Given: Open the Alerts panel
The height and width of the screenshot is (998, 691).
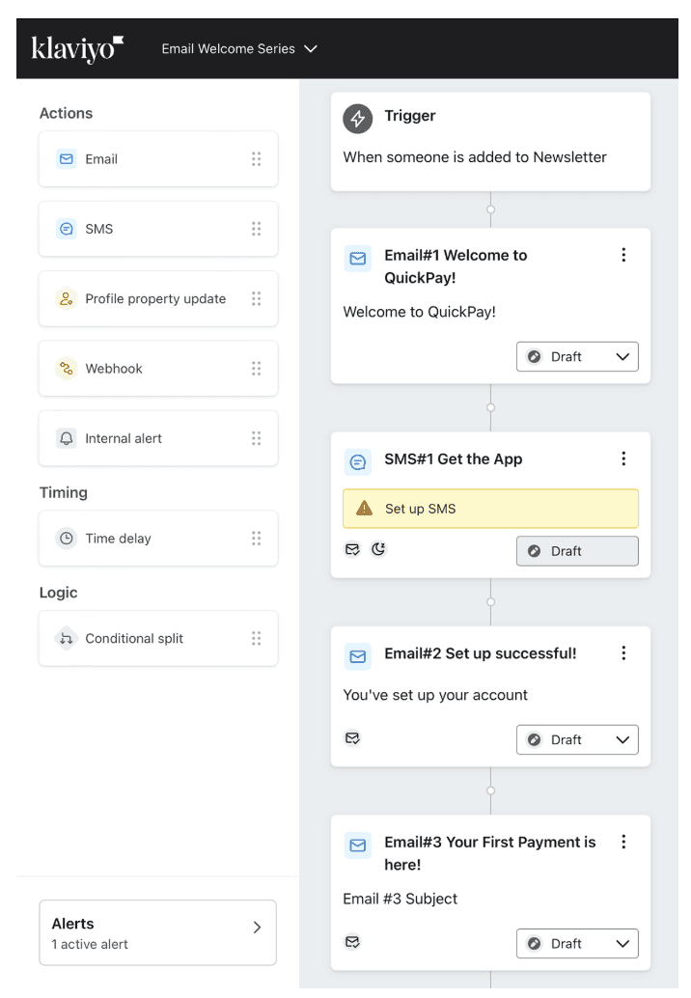Looking at the screenshot, I should coord(157,932).
